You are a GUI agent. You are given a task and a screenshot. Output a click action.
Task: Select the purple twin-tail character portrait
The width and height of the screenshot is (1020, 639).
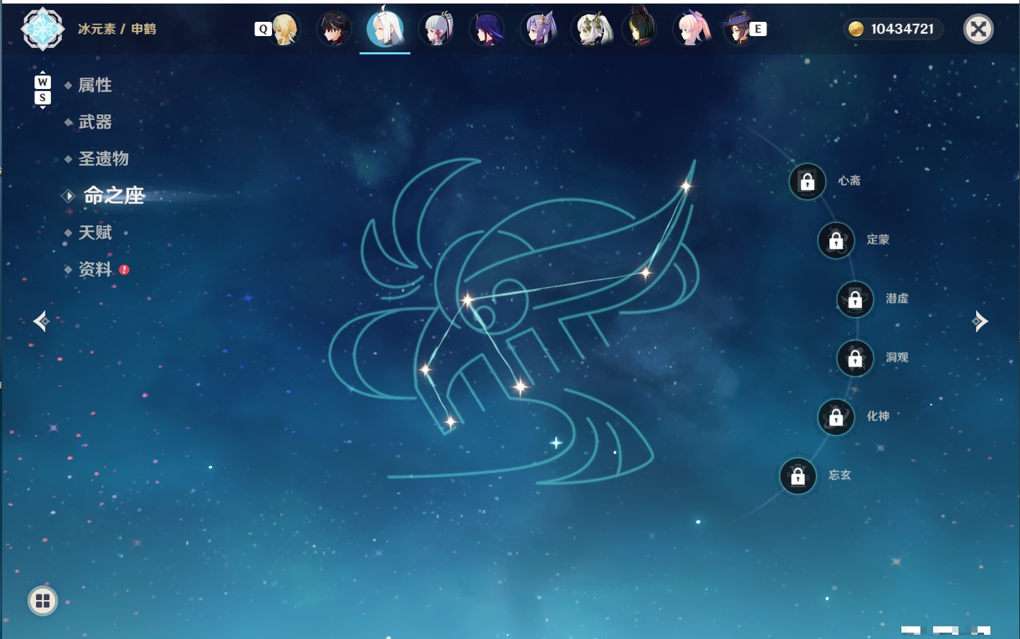(539, 29)
